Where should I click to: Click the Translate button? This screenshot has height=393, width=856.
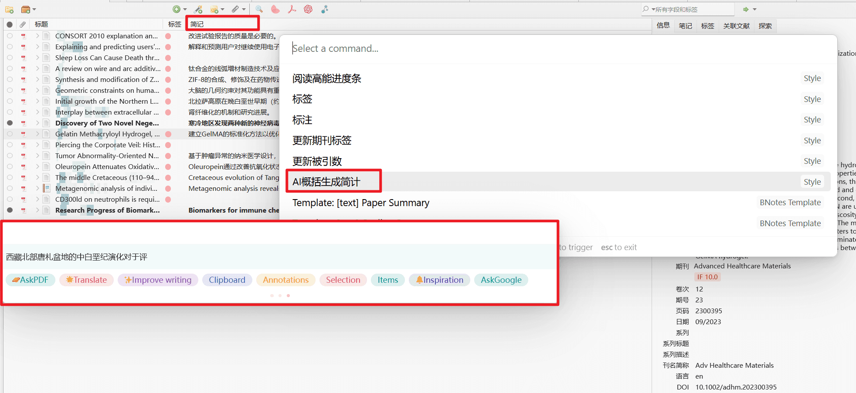(x=86, y=280)
